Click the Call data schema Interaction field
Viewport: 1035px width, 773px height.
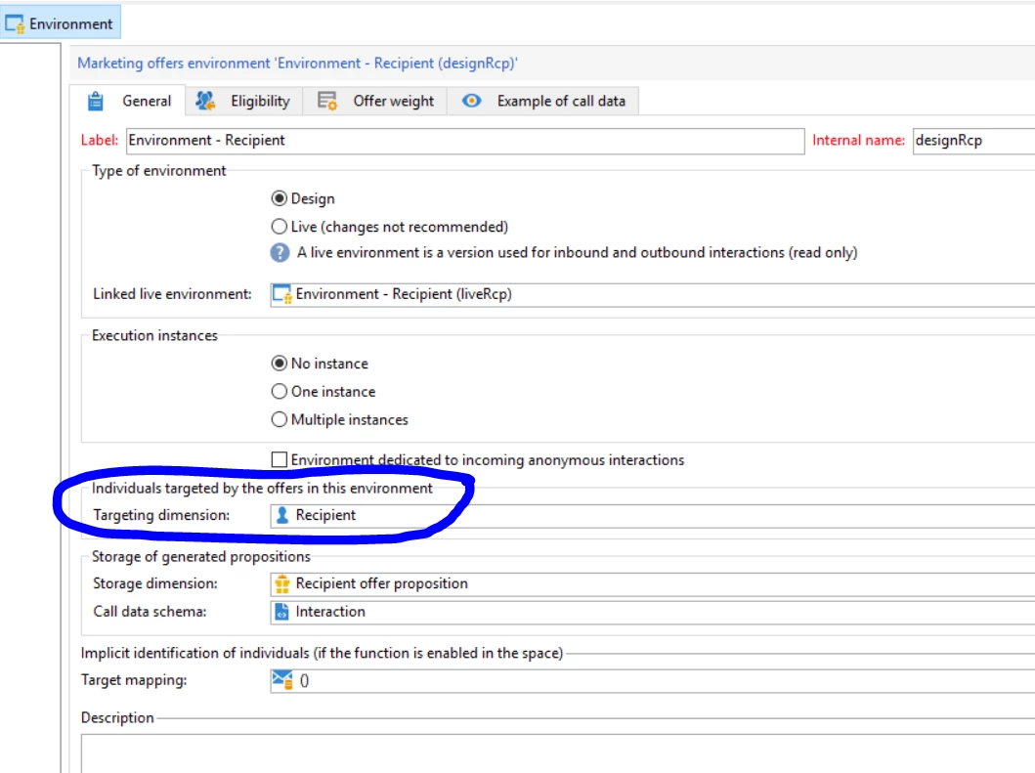tap(652, 612)
